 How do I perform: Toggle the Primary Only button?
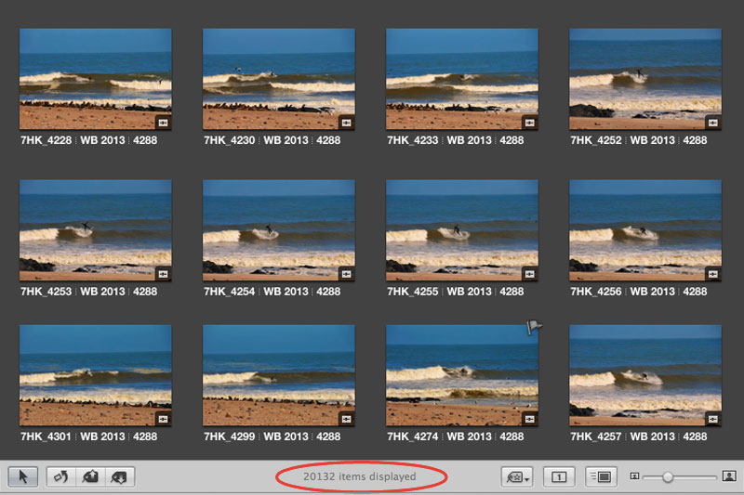point(559,476)
